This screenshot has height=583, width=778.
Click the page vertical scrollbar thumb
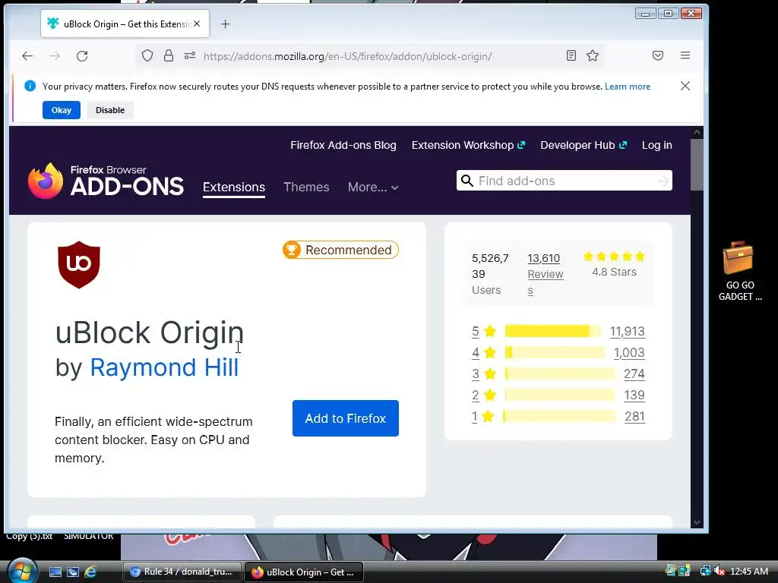pyautogui.click(x=697, y=164)
